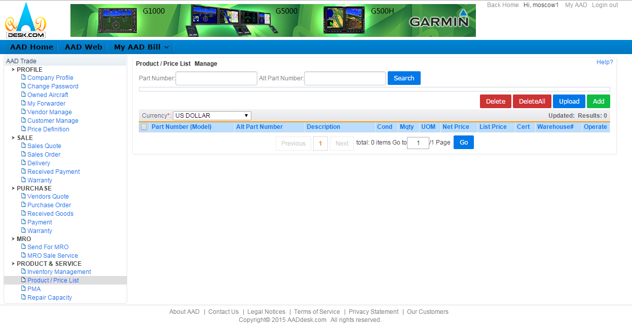This screenshot has width=632, height=328.
Task: Open the Currency dropdown showing US DOLLAR
Action: (212, 115)
